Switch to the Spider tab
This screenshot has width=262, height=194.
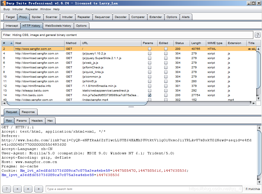pos(36,17)
